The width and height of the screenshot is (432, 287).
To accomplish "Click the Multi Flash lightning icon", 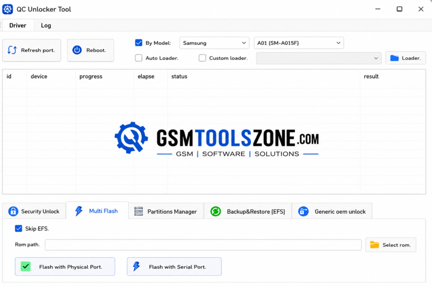I will click(79, 211).
